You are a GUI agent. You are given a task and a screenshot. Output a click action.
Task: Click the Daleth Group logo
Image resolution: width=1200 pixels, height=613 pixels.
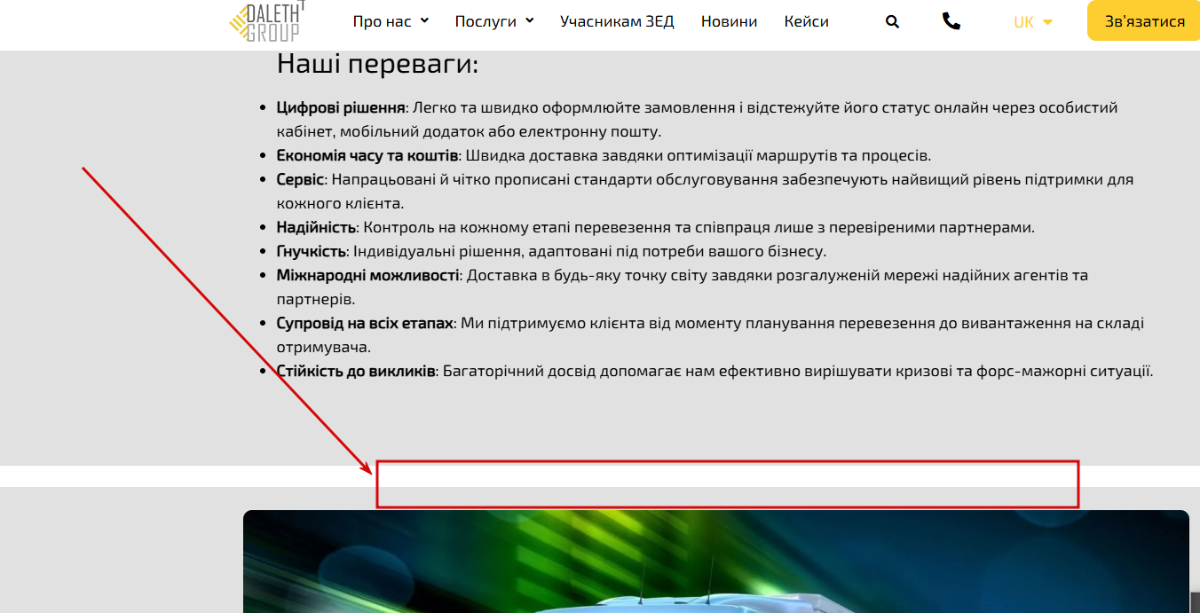pos(266,21)
